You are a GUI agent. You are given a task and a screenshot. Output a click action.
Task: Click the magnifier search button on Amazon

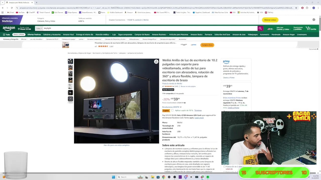[x=260, y=28]
